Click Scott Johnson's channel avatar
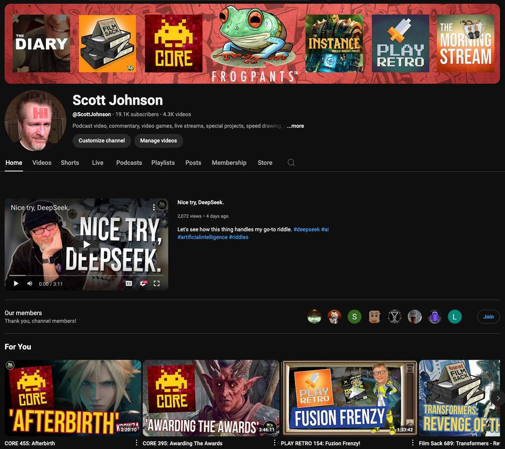 tap(35, 120)
